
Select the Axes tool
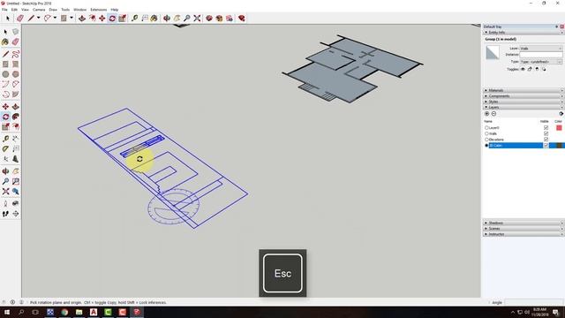click(x=5, y=159)
